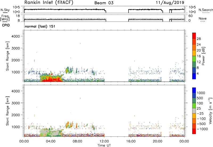Click the '20:00' time tick label
This screenshot has width=213, height=147.
158,141
